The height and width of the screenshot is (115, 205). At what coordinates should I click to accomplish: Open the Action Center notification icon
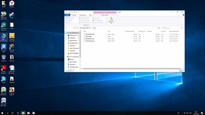pyautogui.click(x=202, y=113)
